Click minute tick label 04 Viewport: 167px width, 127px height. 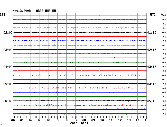[49, 120]
